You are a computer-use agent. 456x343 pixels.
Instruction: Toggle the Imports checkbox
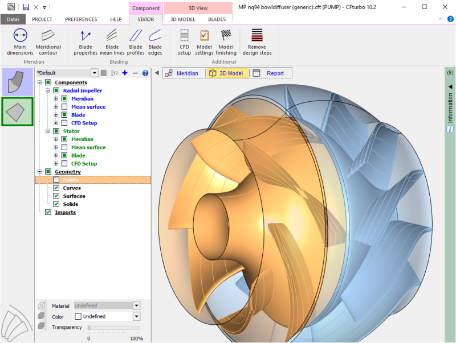click(48, 212)
